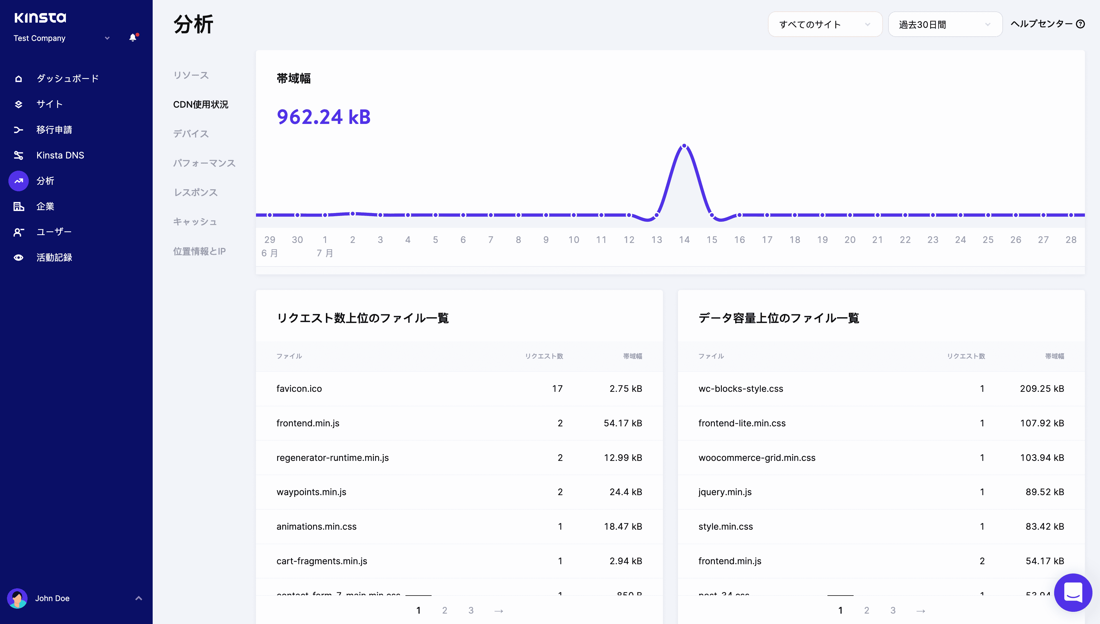This screenshot has height=624, width=1100.
Task: Select the 分析 analytics icon
Action: pos(18,181)
